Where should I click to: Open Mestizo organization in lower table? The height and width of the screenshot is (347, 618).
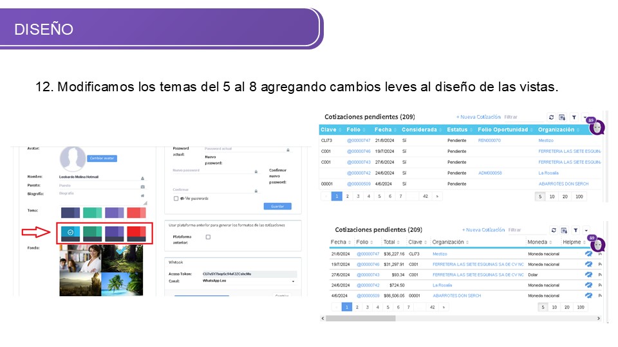[440, 254]
